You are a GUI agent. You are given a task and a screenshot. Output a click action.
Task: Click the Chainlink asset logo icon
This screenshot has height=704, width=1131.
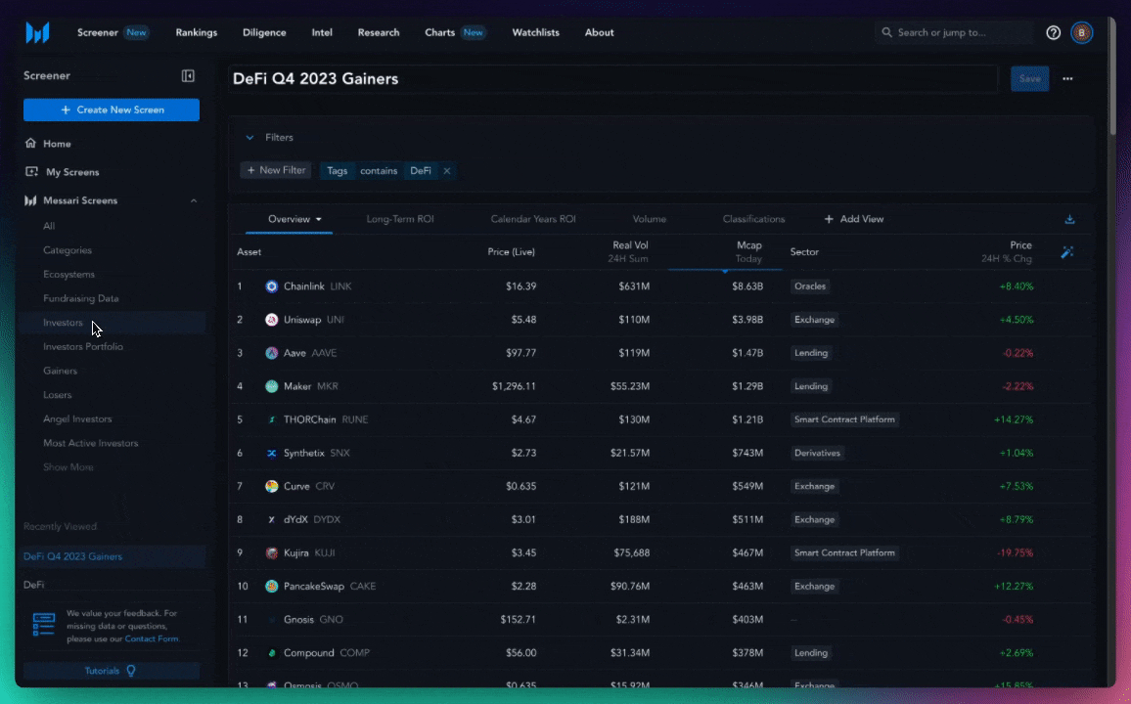[272, 286]
